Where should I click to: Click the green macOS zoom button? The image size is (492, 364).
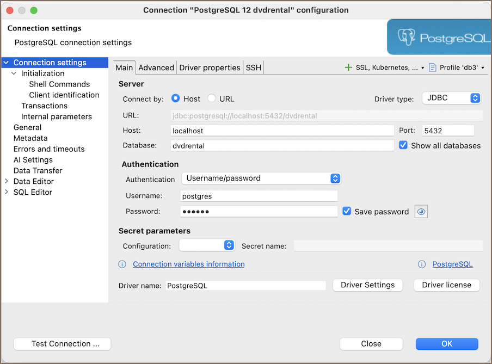[x=34, y=10]
